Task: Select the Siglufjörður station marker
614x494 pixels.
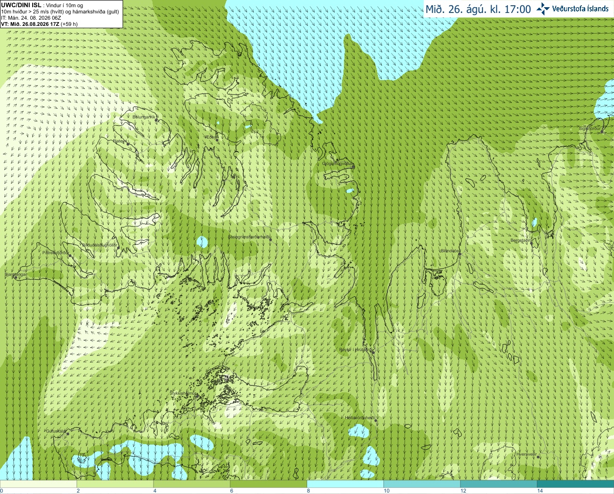Action: click(602, 132)
